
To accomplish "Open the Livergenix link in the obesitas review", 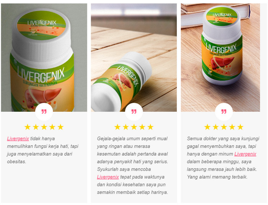I will coord(18,138).
